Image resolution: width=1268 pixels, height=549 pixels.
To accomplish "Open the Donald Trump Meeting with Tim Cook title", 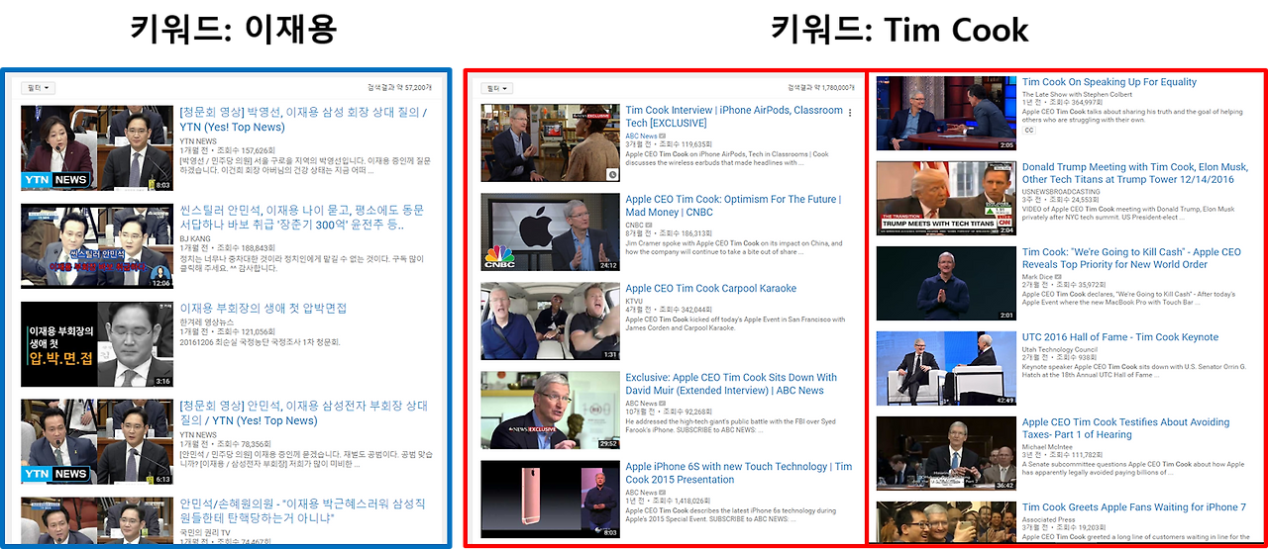I will click(x=1135, y=173).
